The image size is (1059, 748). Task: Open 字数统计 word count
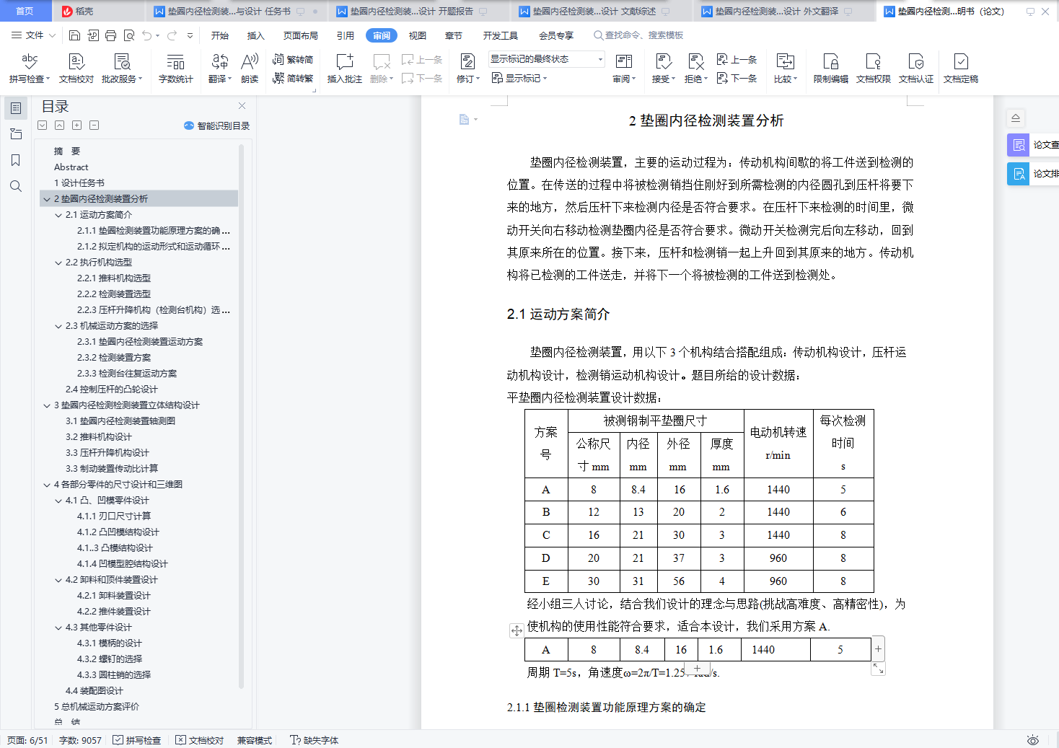pyautogui.click(x=176, y=69)
